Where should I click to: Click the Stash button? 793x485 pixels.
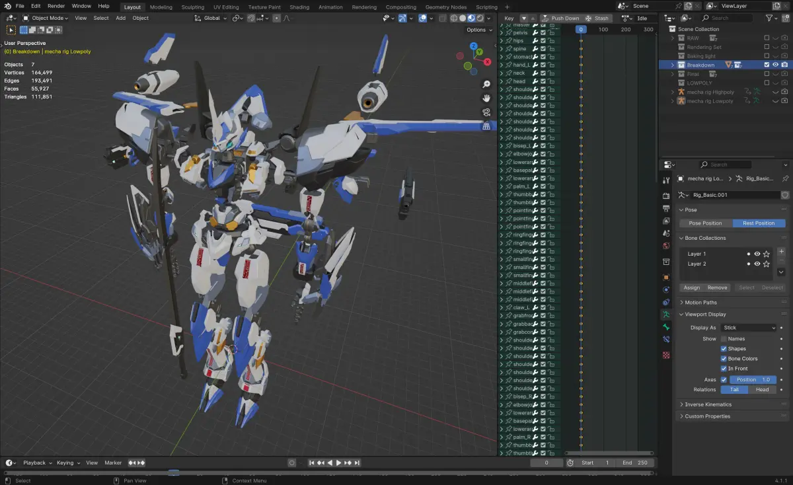597,19
